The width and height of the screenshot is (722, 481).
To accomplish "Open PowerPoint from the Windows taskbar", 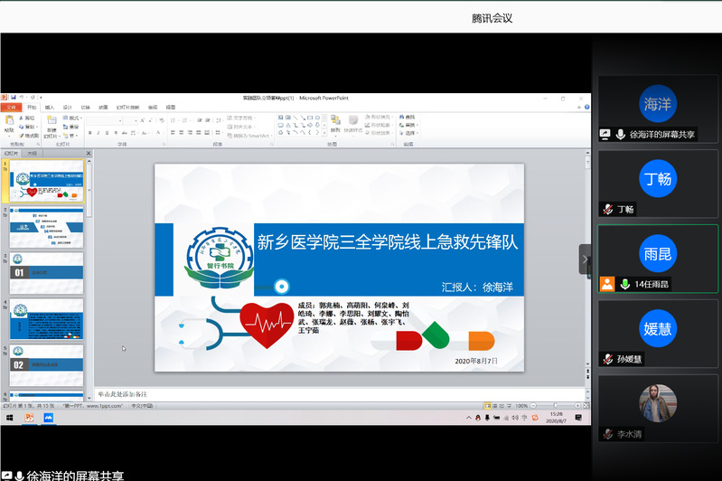I will coord(29,418).
